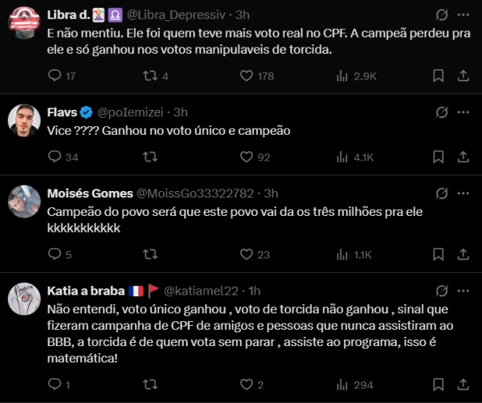Open more options on Libra d.'s tweet

(x=464, y=14)
